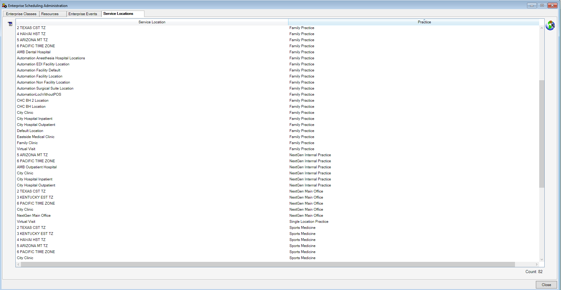Select City Hospital Inpatient under Family Practice
This screenshot has height=290, width=561.
point(278,119)
